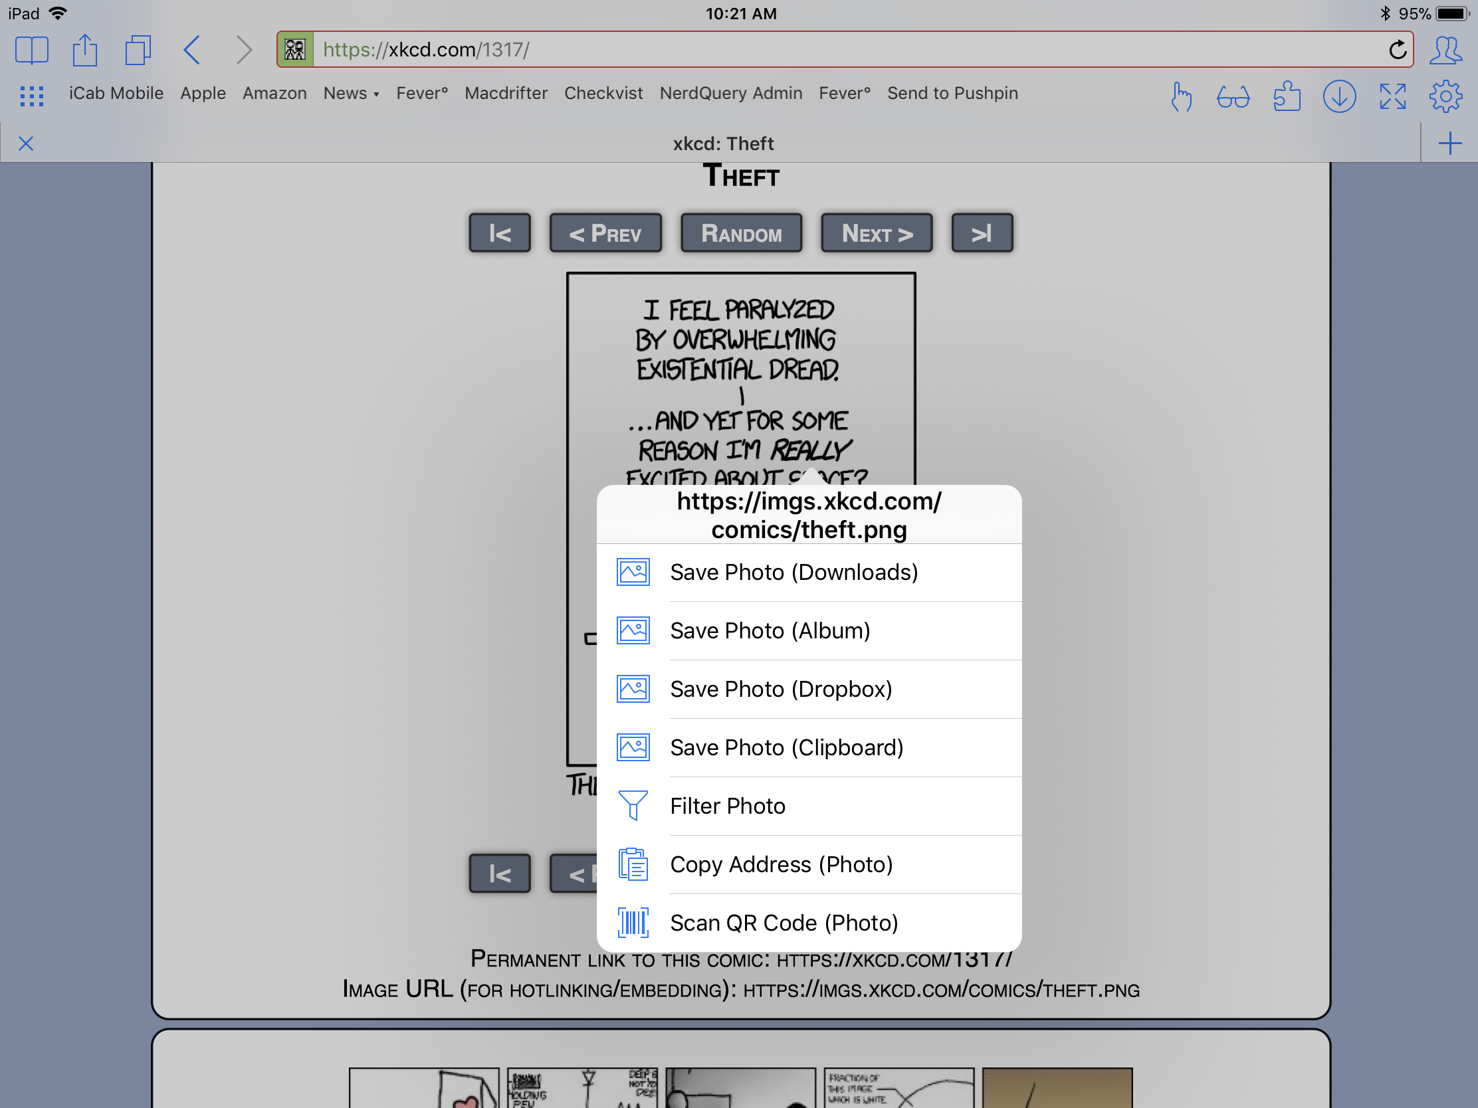Click the 'fraction of this image' thumbnail
1478x1108 pixels.
point(898,1088)
